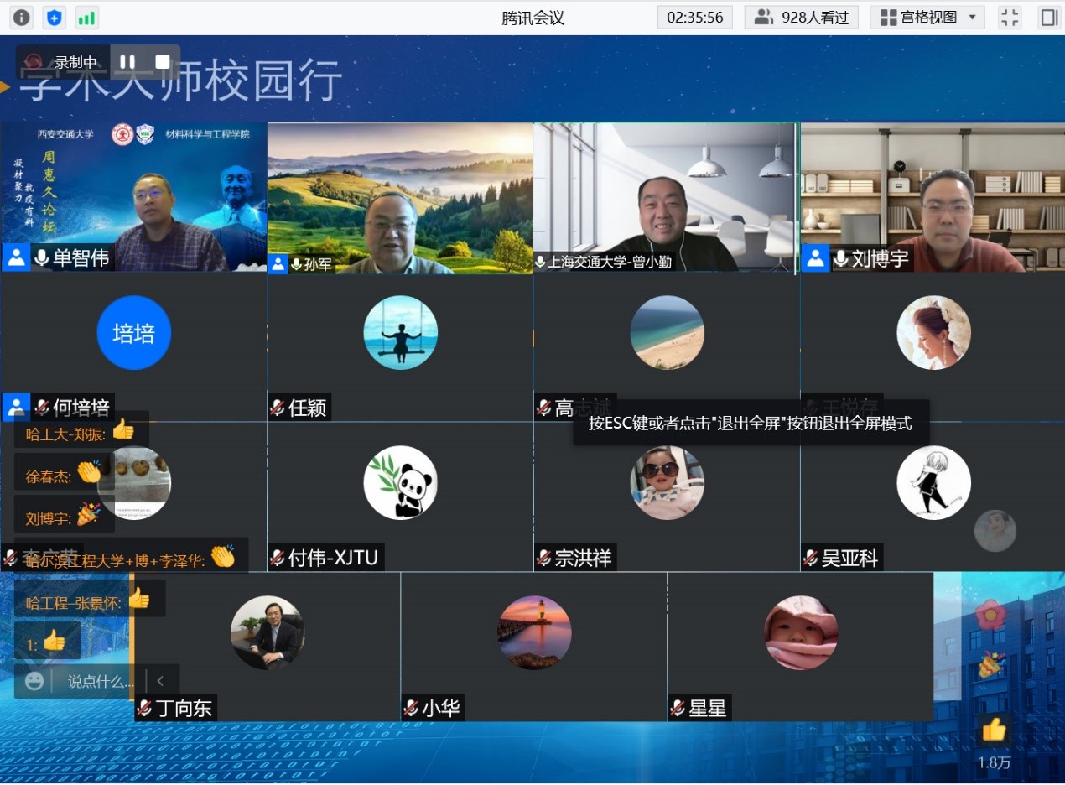Toggle the side panel icon at top right
Viewport: 1065px width, 785px height.
1049,18
